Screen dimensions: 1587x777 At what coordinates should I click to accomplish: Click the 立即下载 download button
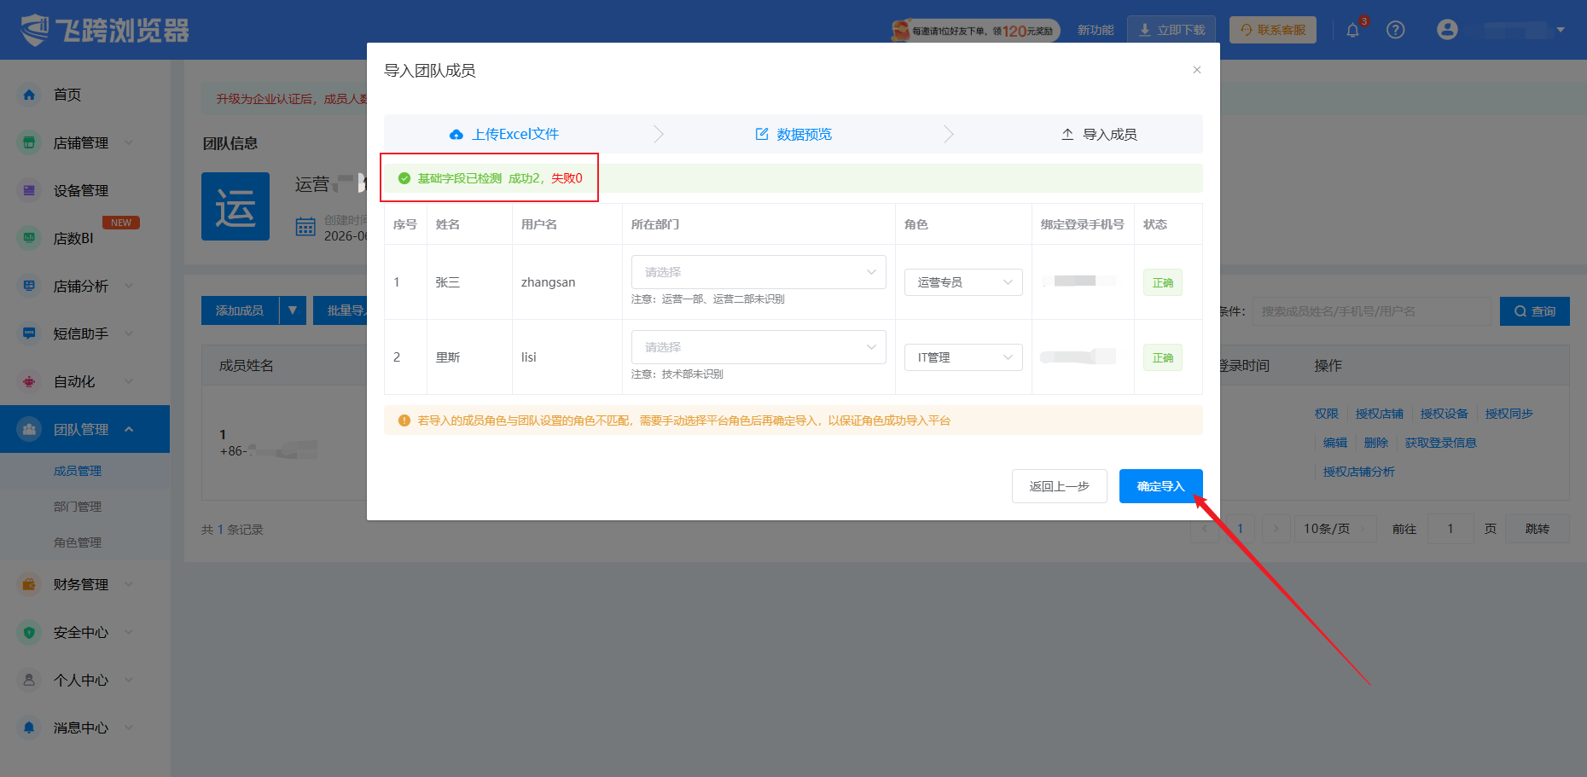(x=1171, y=30)
